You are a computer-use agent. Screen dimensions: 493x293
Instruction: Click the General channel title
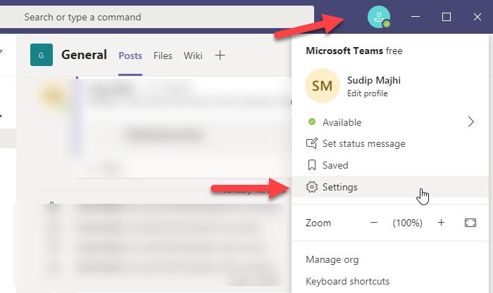pyautogui.click(x=84, y=55)
